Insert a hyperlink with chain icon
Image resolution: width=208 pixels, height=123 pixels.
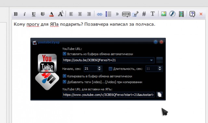[x=99, y=14]
